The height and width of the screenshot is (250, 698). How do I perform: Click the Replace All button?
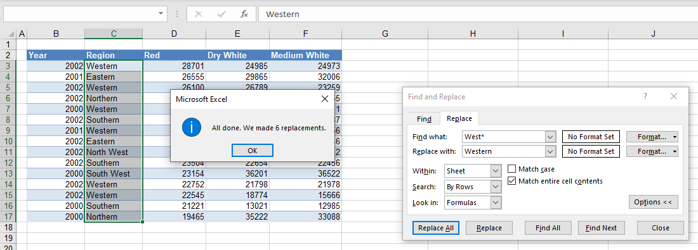click(436, 228)
